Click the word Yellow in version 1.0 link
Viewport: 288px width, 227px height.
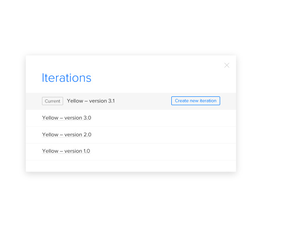(50, 151)
